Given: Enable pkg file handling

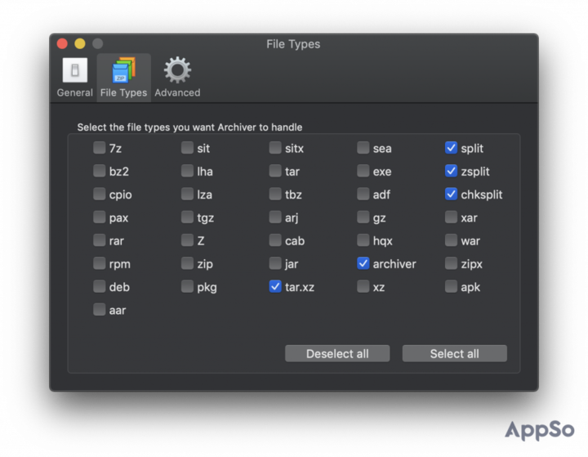Looking at the screenshot, I should [x=187, y=286].
